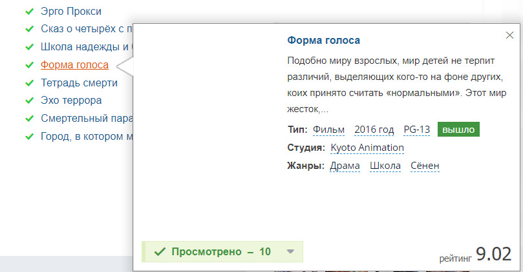This screenshot has width=523, height=272.
Task: Open the Форма голоса title in popup
Action: (323, 41)
